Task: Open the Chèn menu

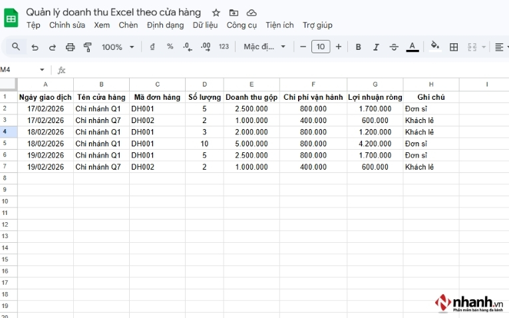Action: 128,25
